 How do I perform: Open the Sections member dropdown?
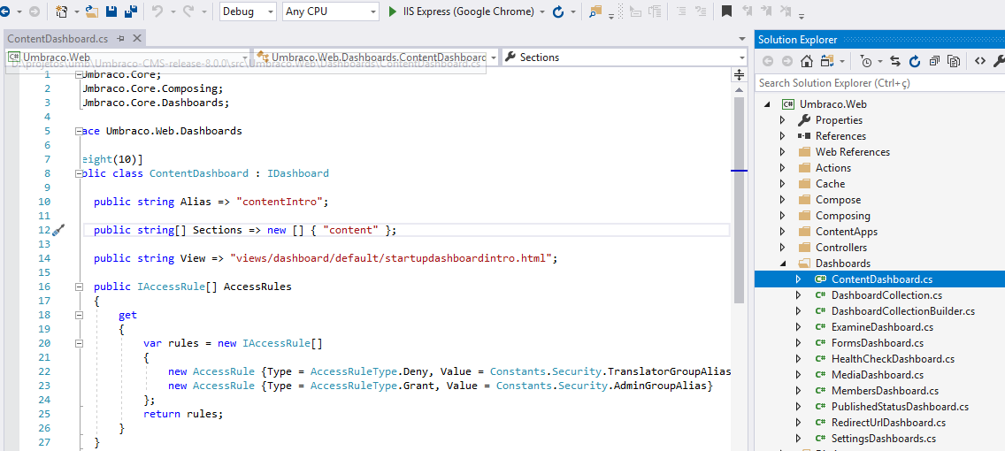[625, 57]
